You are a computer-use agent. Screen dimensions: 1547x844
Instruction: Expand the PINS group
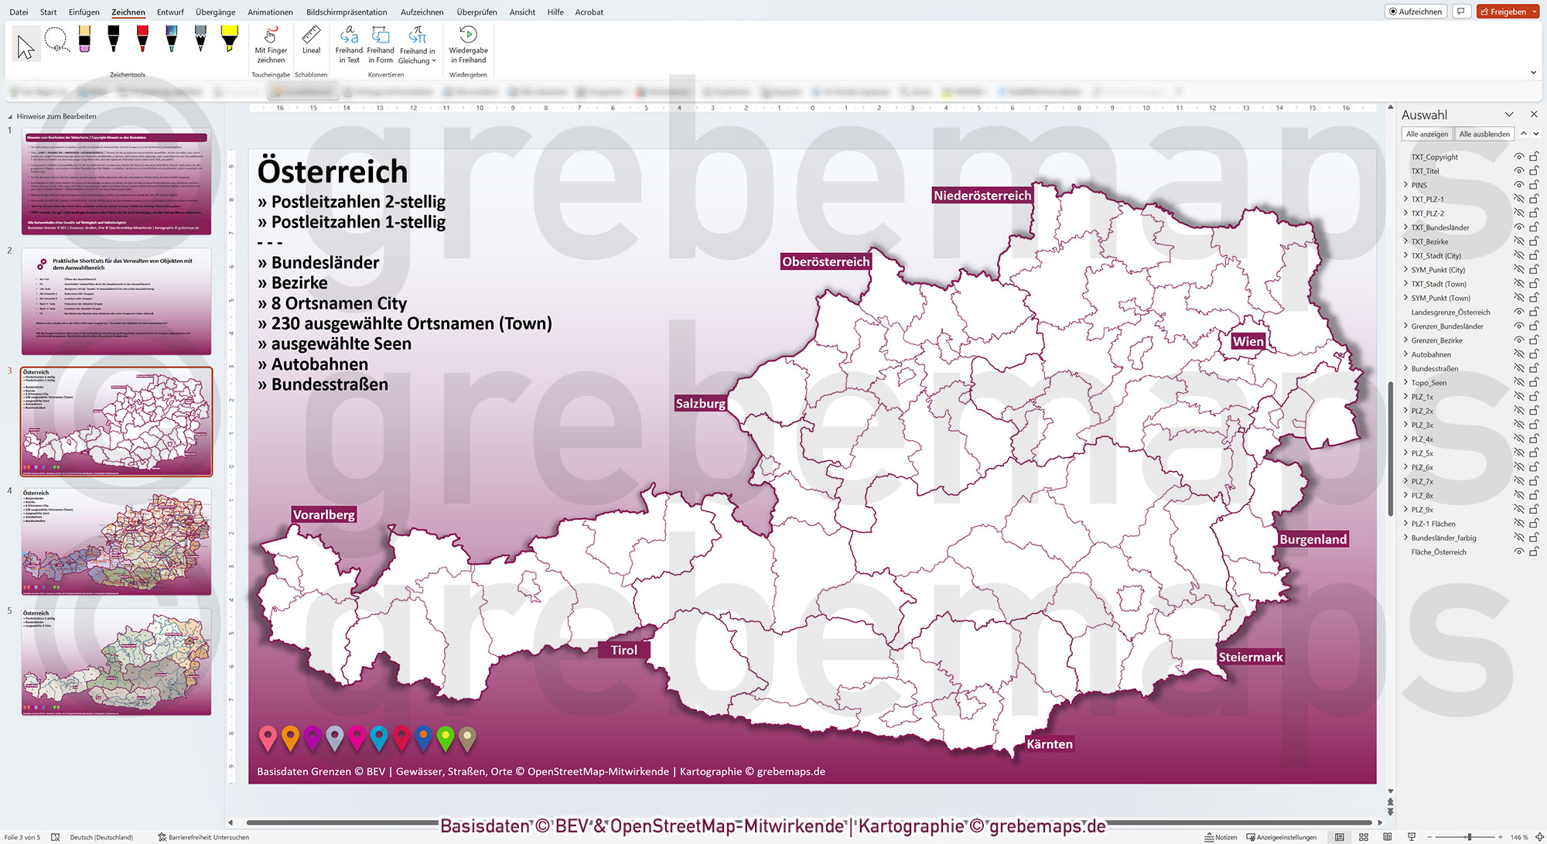1405,185
